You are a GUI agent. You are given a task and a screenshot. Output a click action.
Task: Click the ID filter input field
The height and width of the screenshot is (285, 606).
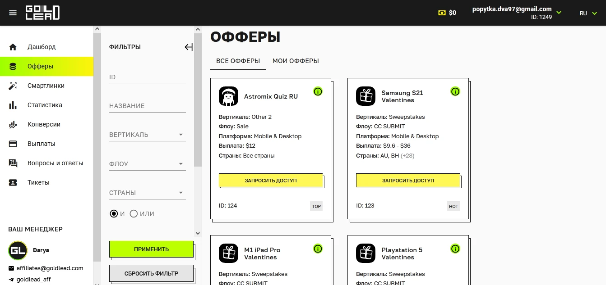point(148,77)
